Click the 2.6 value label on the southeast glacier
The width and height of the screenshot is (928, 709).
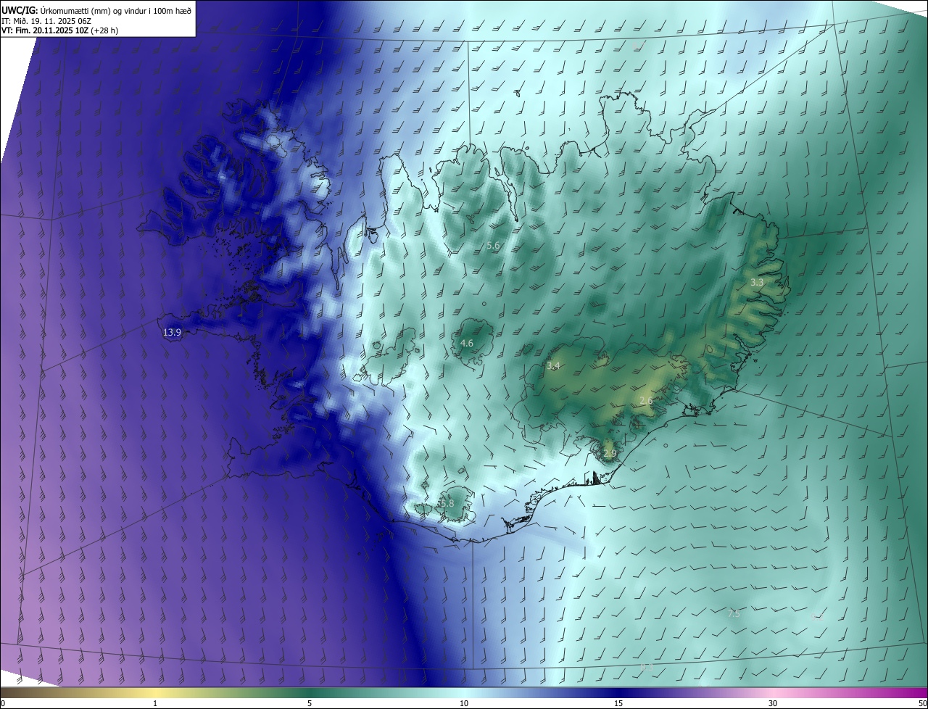tap(646, 401)
